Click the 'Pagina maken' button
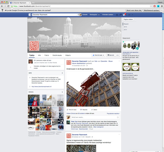 [x=128, y=19]
